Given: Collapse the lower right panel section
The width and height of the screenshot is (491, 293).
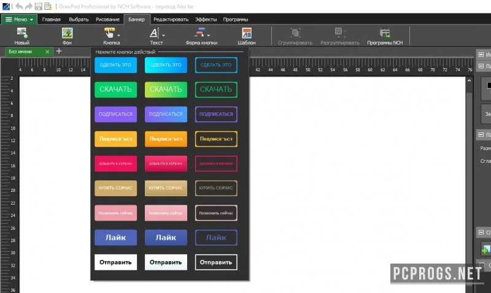Looking at the screenshot, I should (x=481, y=232).
